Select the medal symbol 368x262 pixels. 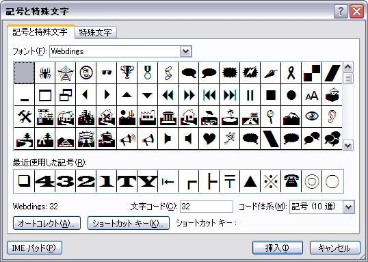coord(147,73)
